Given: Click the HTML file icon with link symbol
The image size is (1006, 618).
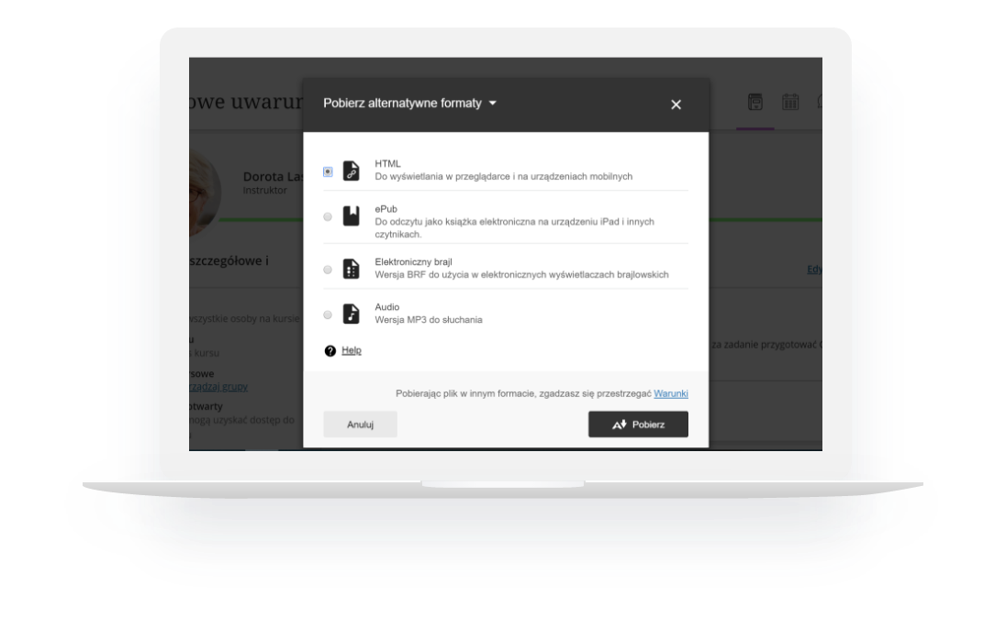Looking at the screenshot, I should (351, 171).
